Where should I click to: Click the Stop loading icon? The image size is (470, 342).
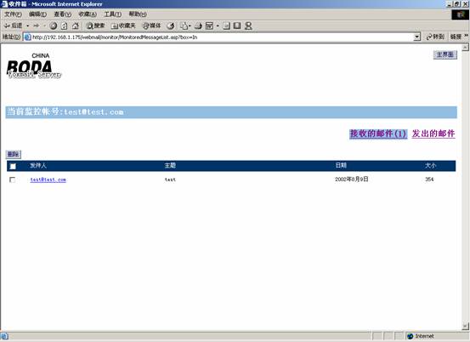[x=54, y=26]
